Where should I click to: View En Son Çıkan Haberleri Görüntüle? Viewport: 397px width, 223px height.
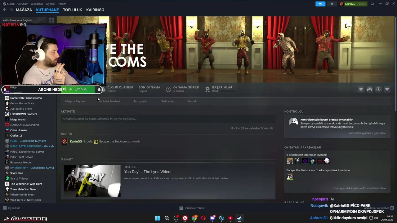(x=252, y=128)
